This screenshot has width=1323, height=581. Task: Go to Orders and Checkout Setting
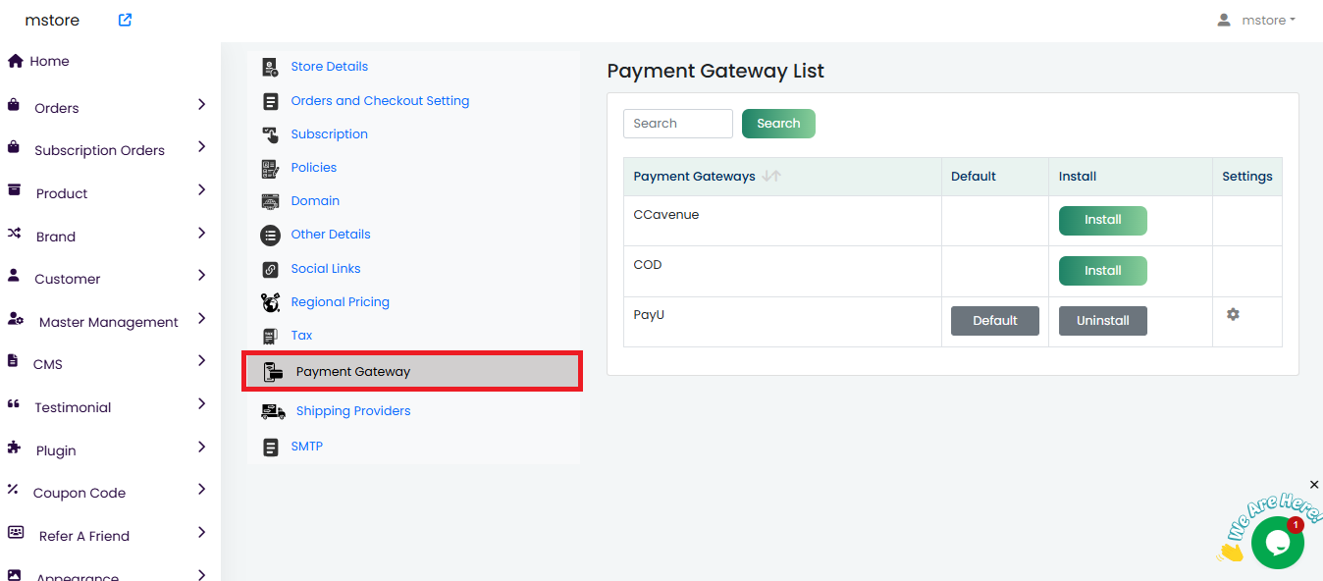tap(380, 101)
